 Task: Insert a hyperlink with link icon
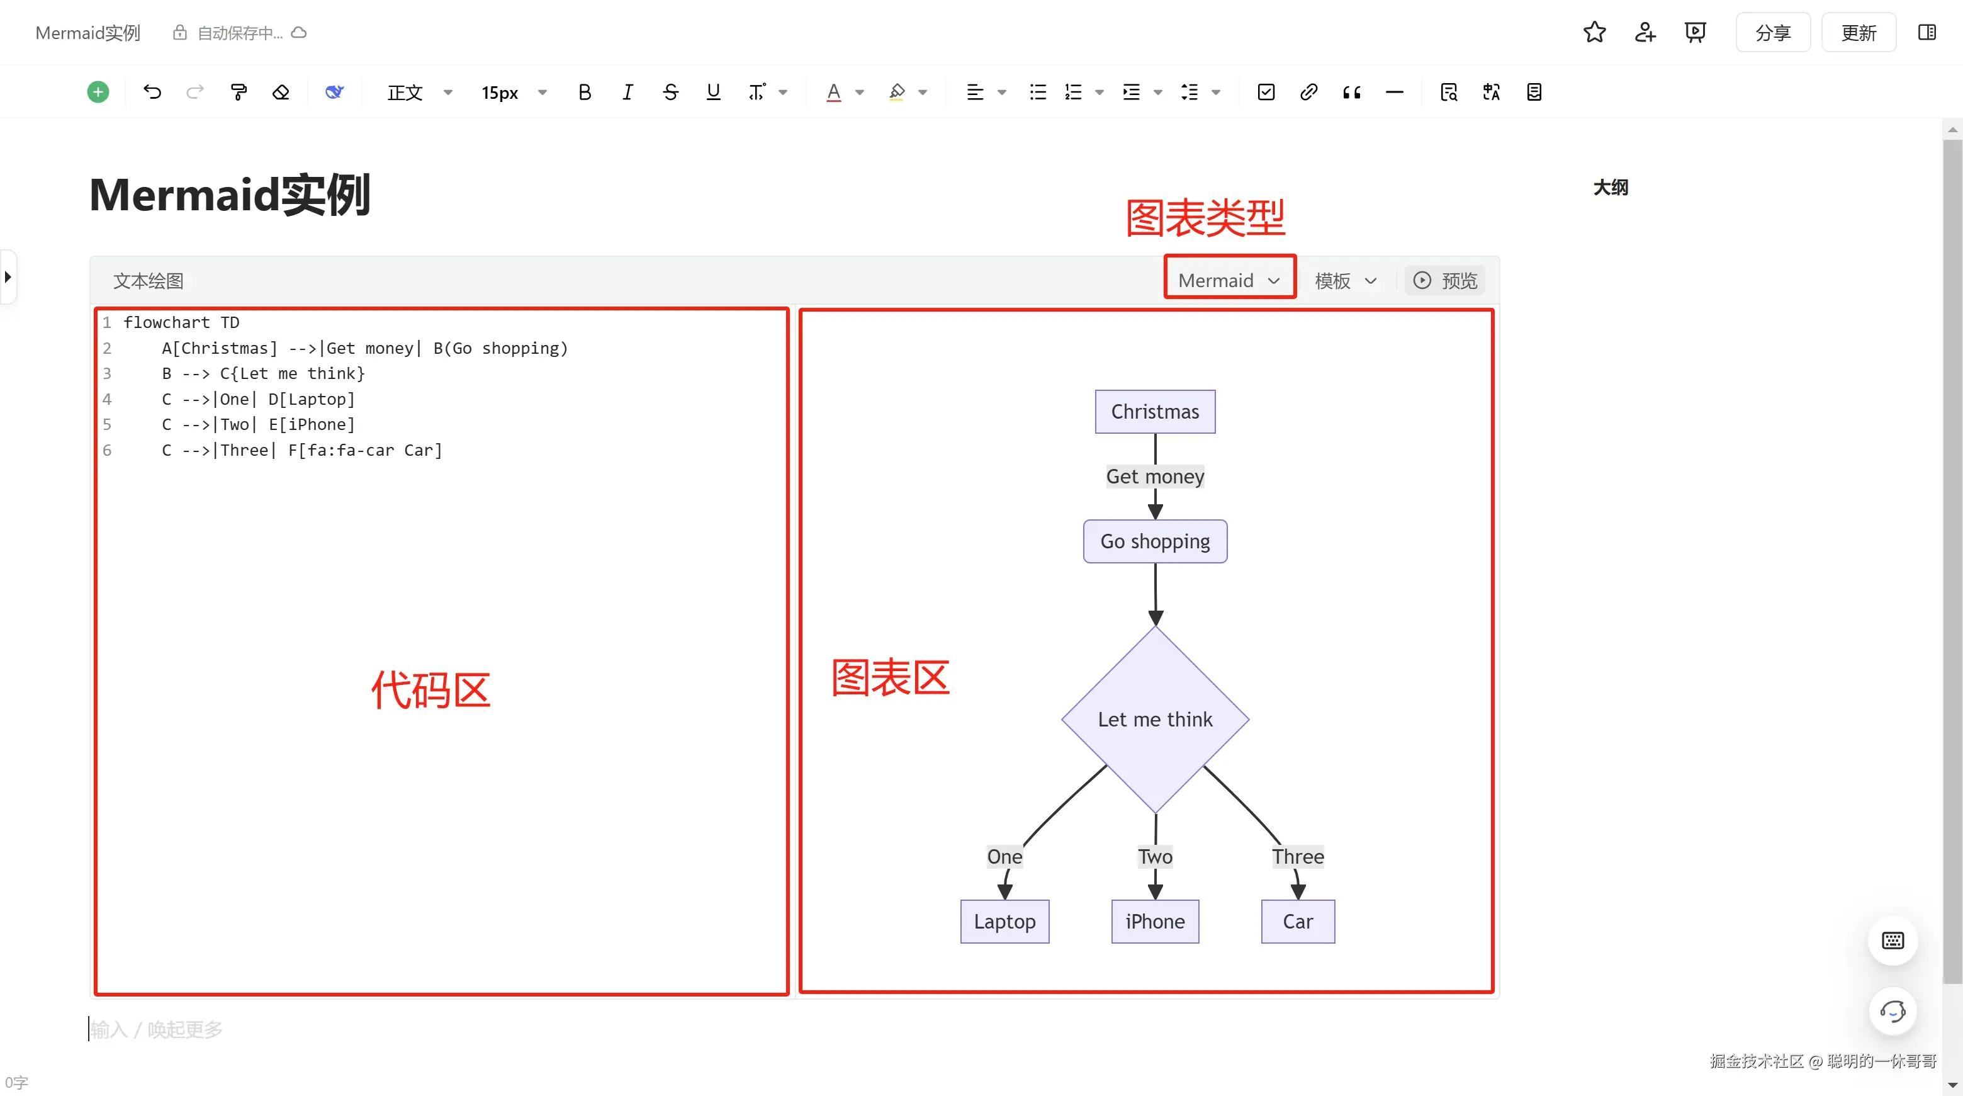pyautogui.click(x=1308, y=92)
